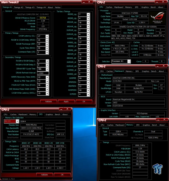169x181 pixels.
Task: Open the About tab in Mem TweakIt
Action: [50, 7]
